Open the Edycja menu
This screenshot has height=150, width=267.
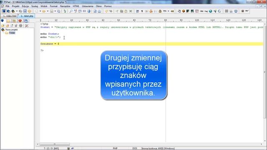click(x=25, y=6)
